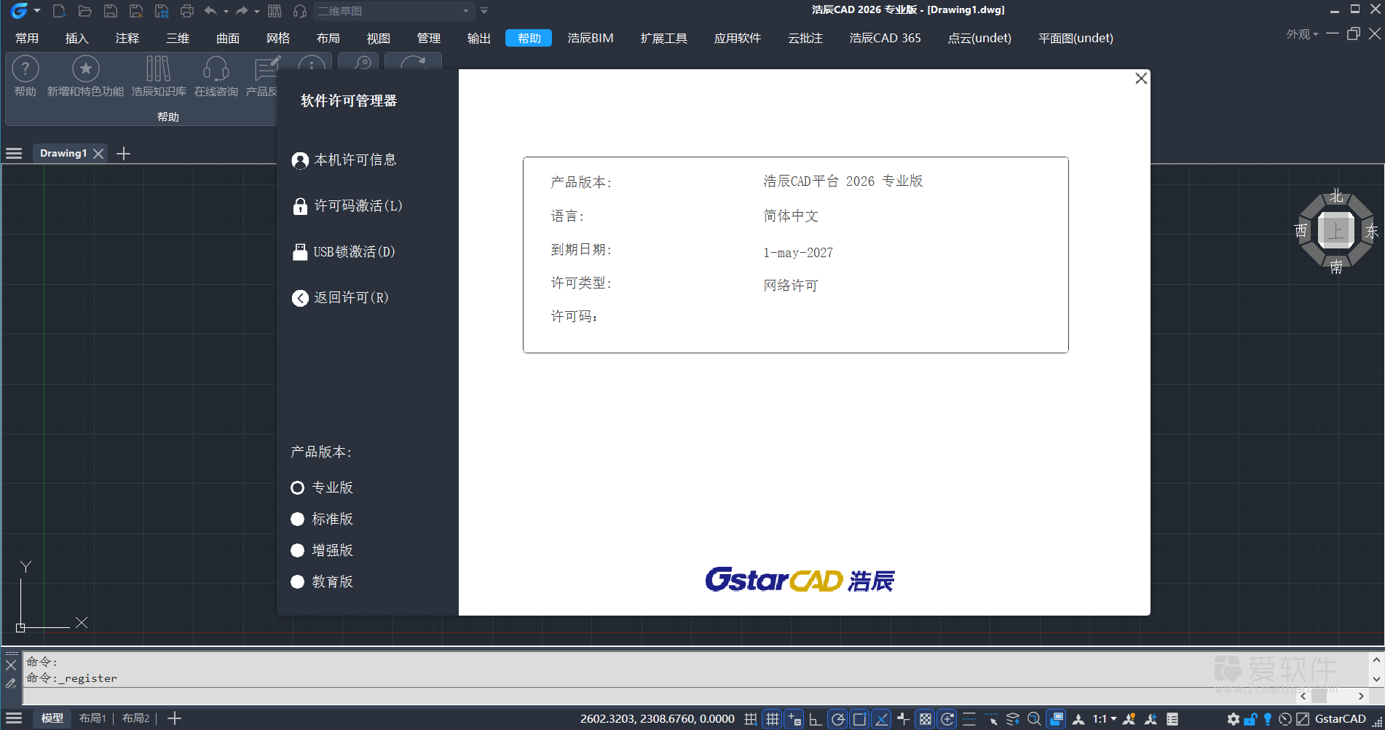Click the lightbulb icon in status bar
Viewport: 1385px width, 730px height.
pos(1268,719)
